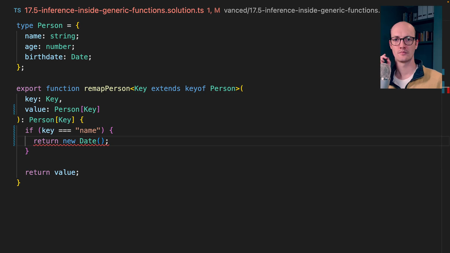The width and height of the screenshot is (450, 253).
Task: Click the "export" keyword before function
Action: (x=29, y=89)
